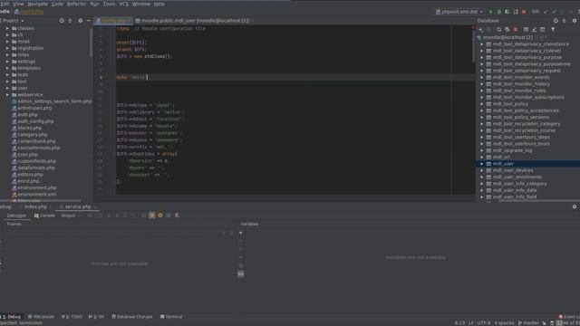Open the Project panel gear settings
Image resolution: width=580 pixels, height=326 pixels.
pos(81,21)
